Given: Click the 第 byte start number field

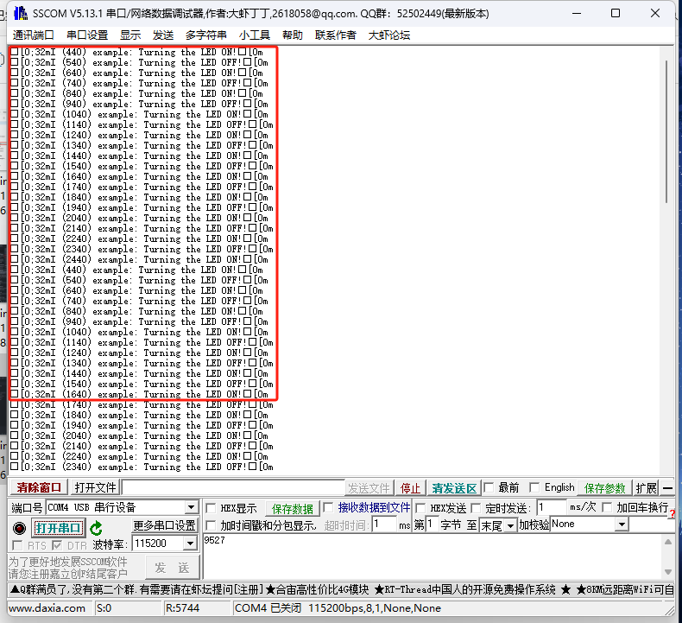Looking at the screenshot, I should [432, 524].
